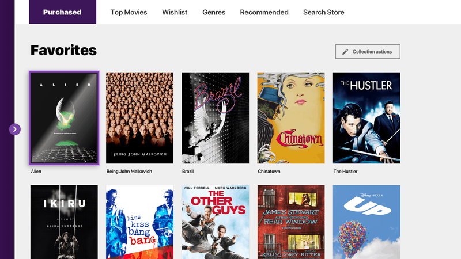Open the Search Store tab
This screenshot has height=259, width=461.
click(324, 12)
